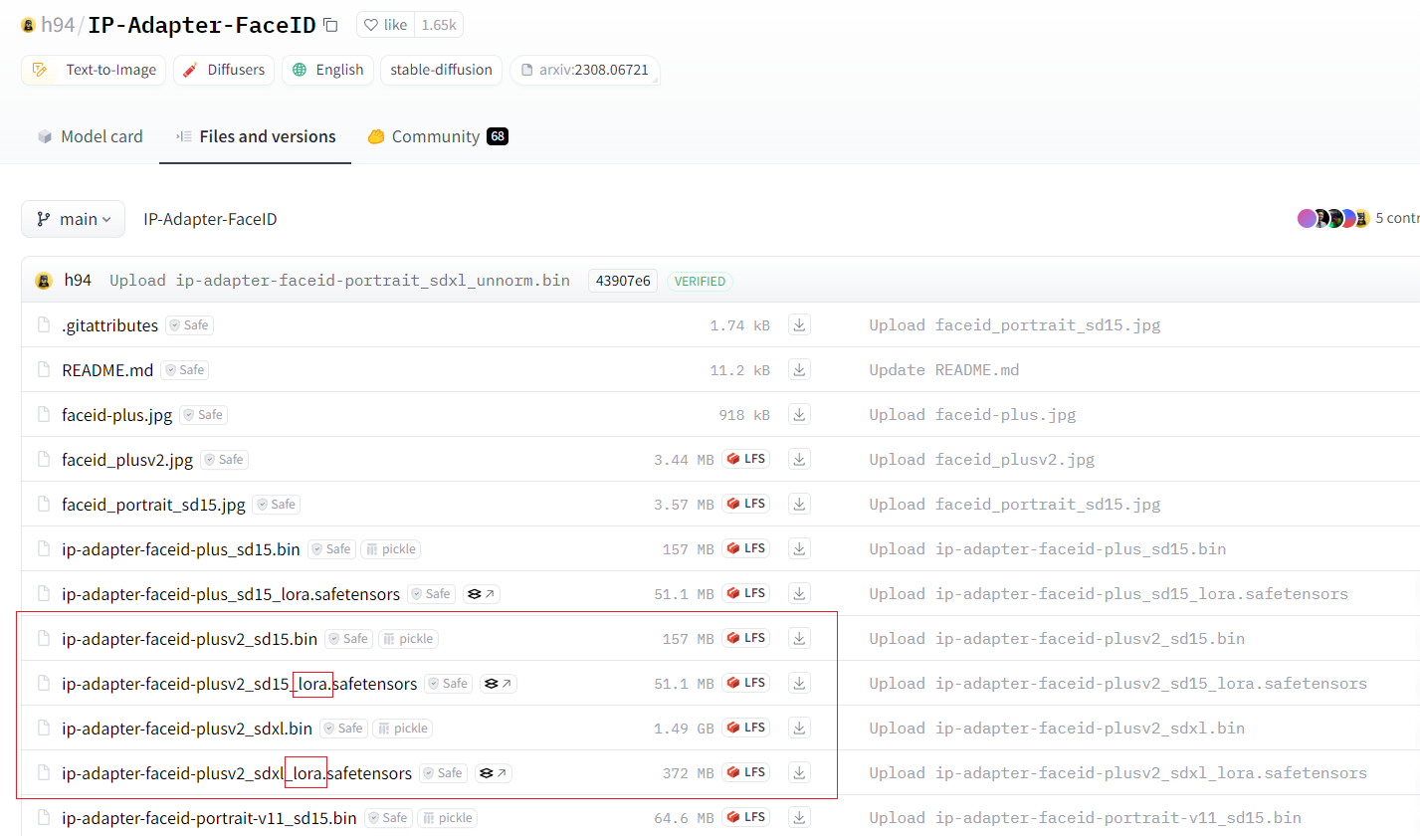Download the .gitattributes file
The image size is (1420, 836).
tap(799, 324)
